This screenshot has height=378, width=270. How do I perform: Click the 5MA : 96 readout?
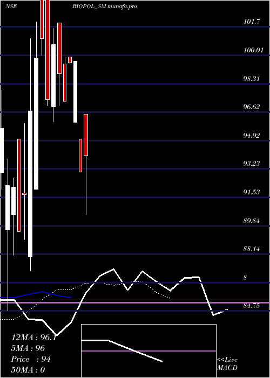tap(28, 348)
